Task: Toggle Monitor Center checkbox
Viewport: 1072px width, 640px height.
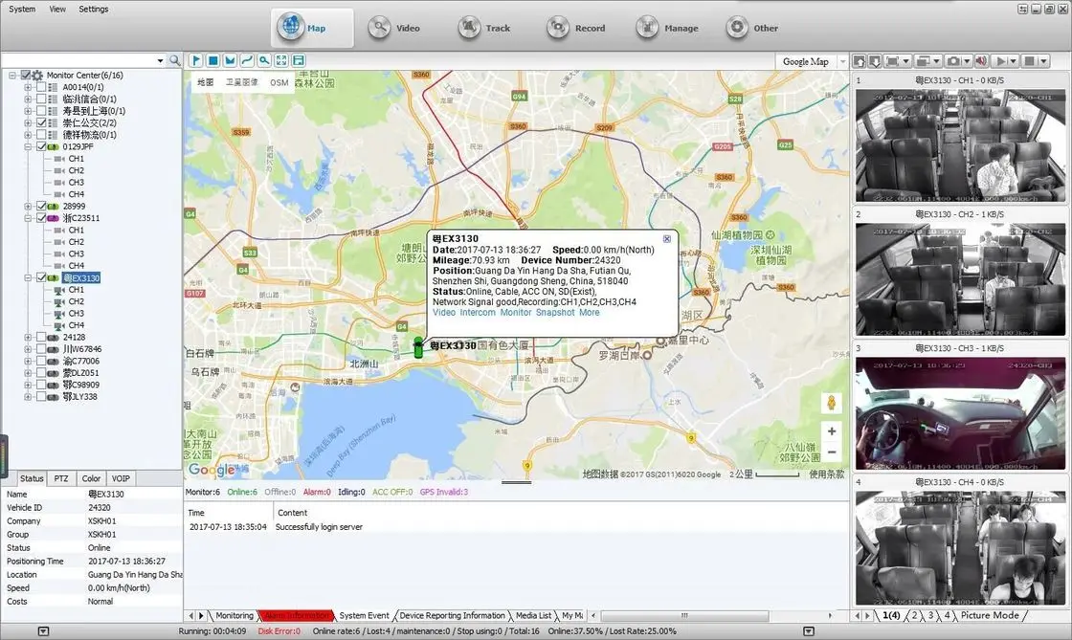Action: pyautogui.click(x=25, y=76)
